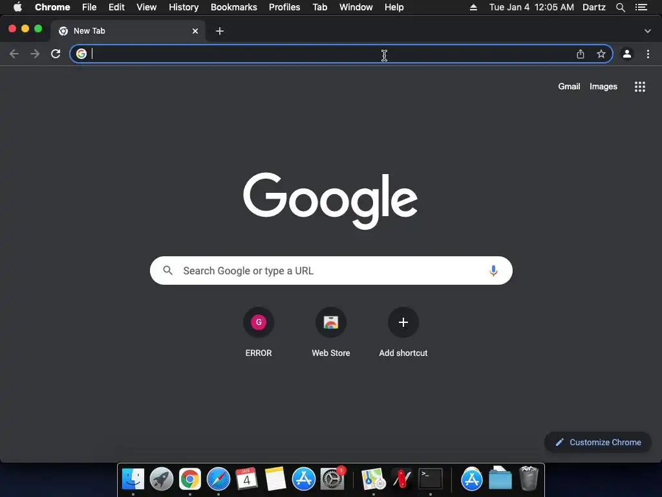Open the Profiles menu
662x497 pixels.
[284, 7]
